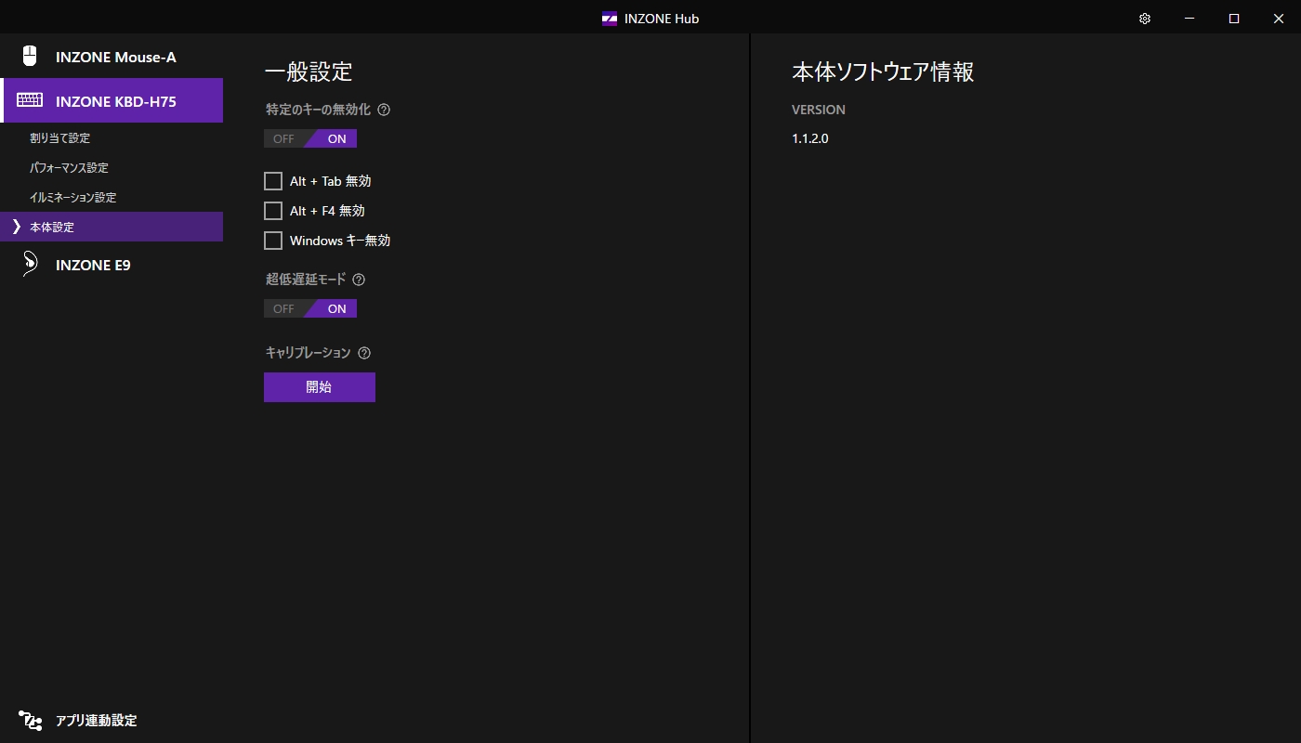Viewport: 1301px width, 743px height.
Task: Open help icon next to キャリブレーション
Action: point(364,353)
